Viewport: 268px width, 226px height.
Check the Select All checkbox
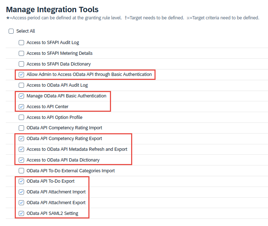point(11,31)
